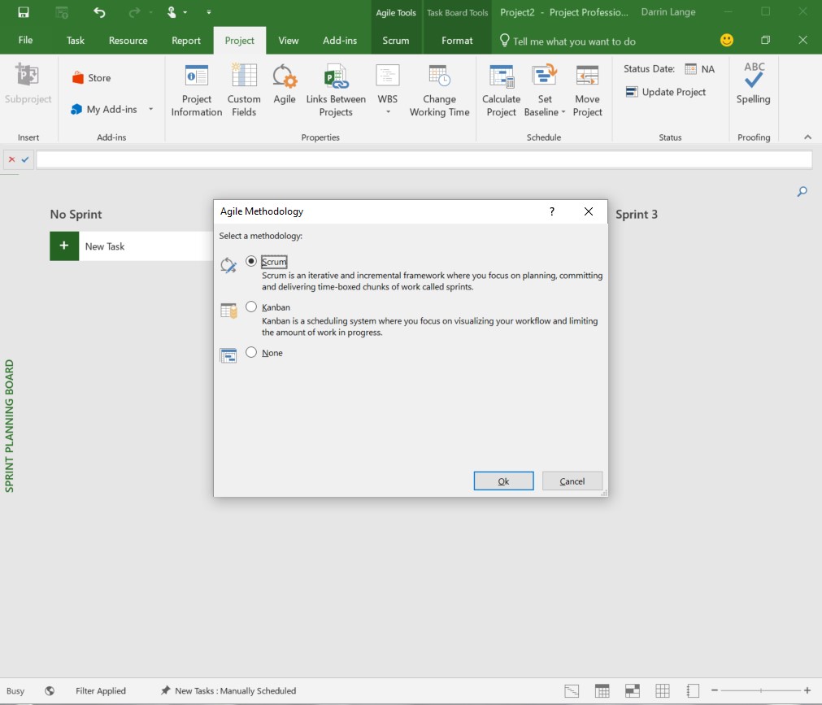Select the Scrum radio button
Image resolution: width=822 pixels, height=705 pixels.
(x=251, y=261)
